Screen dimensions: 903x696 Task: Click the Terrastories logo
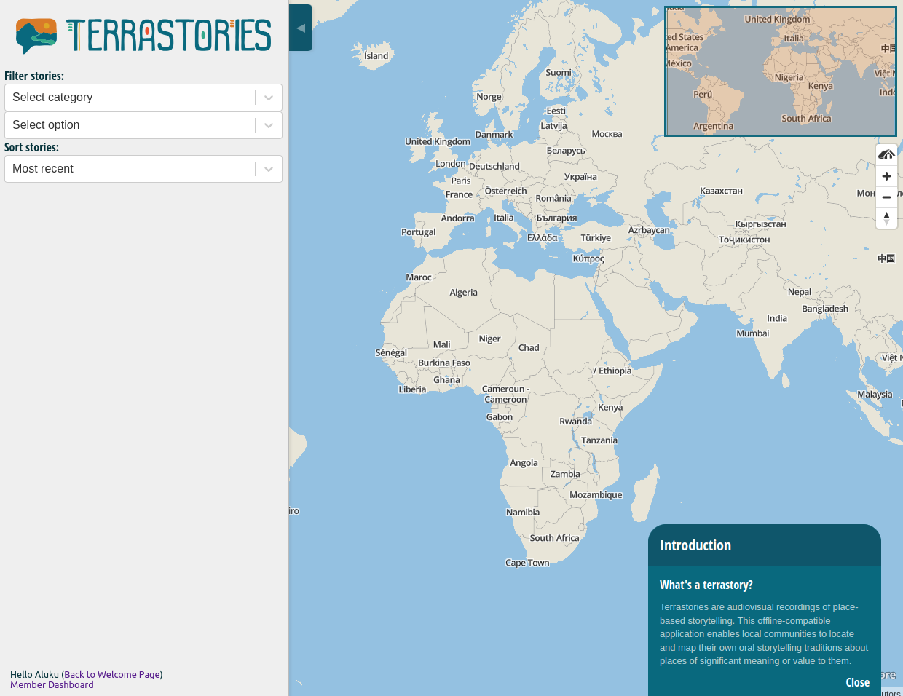pyautogui.click(x=143, y=36)
